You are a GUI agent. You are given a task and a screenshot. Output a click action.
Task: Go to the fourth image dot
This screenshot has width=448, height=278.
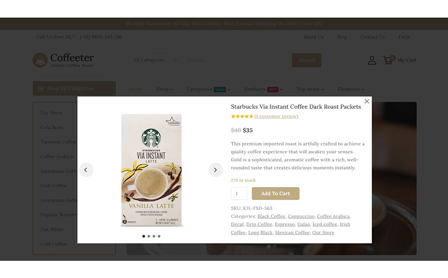coord(159,236)
